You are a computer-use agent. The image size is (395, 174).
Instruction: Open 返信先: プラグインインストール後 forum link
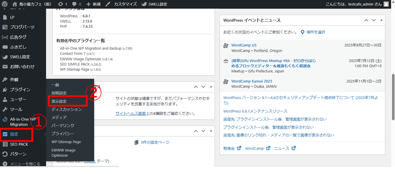click(275, 119)
